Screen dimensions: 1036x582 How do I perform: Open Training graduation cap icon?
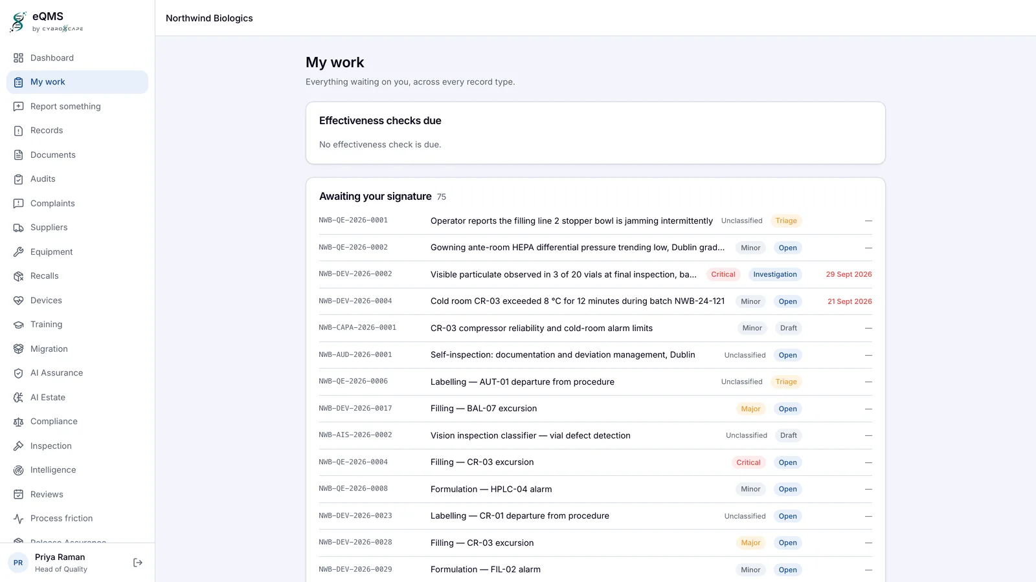click(18, 325)
